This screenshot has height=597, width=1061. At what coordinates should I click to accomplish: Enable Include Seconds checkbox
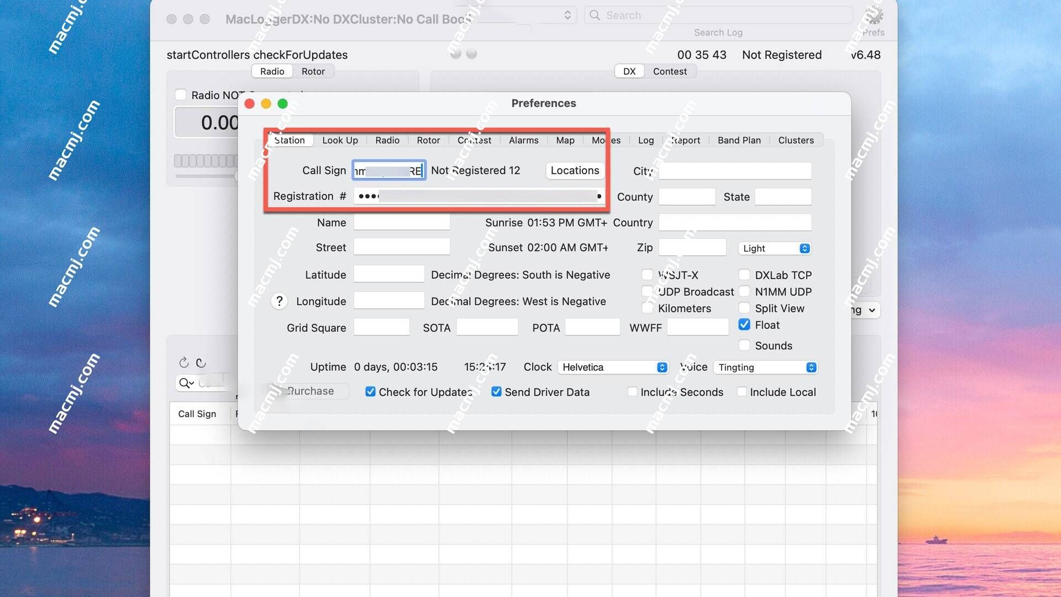632,392
